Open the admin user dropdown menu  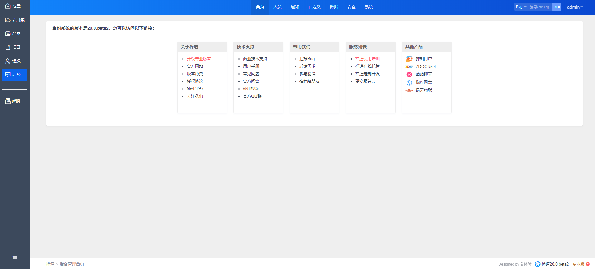click(574, 7)
